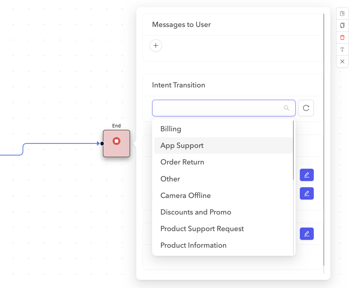Choose App Support intent option
The image size is (355, 288).
pos(182,146)
